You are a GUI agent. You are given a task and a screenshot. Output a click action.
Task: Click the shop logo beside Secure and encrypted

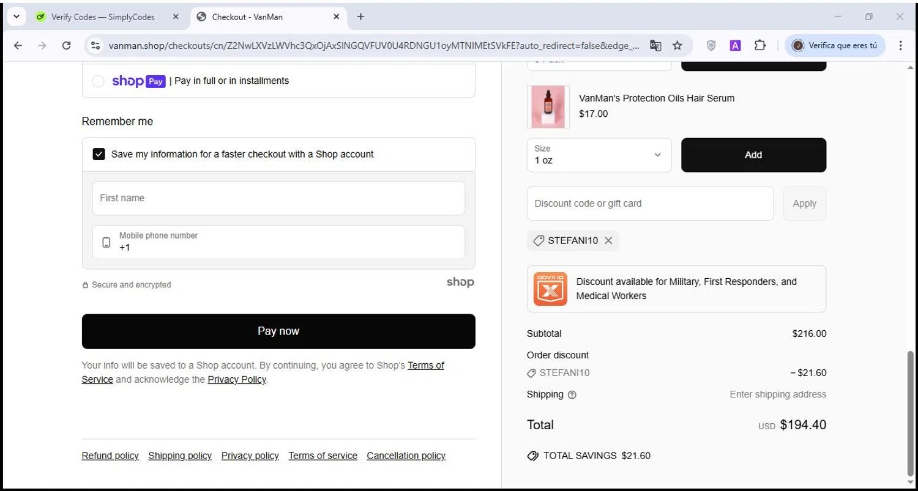click(x=460, y=282)
